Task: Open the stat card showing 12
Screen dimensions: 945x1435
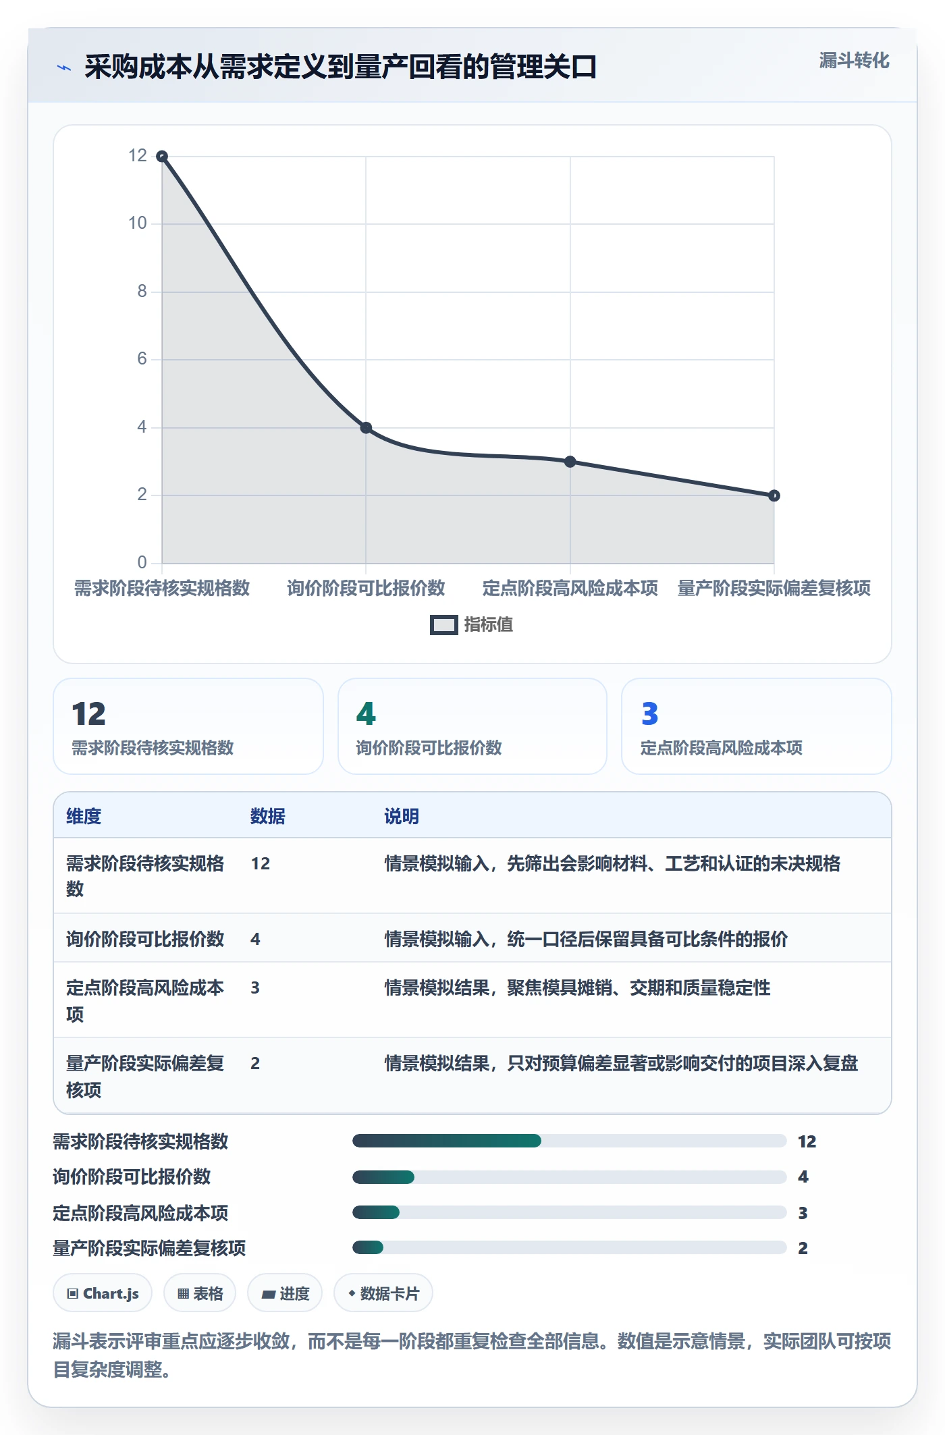Action: (x=188, y=726)
